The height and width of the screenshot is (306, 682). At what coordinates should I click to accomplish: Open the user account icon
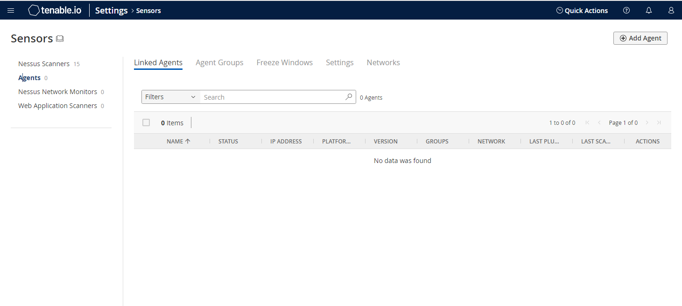(671, 10)
